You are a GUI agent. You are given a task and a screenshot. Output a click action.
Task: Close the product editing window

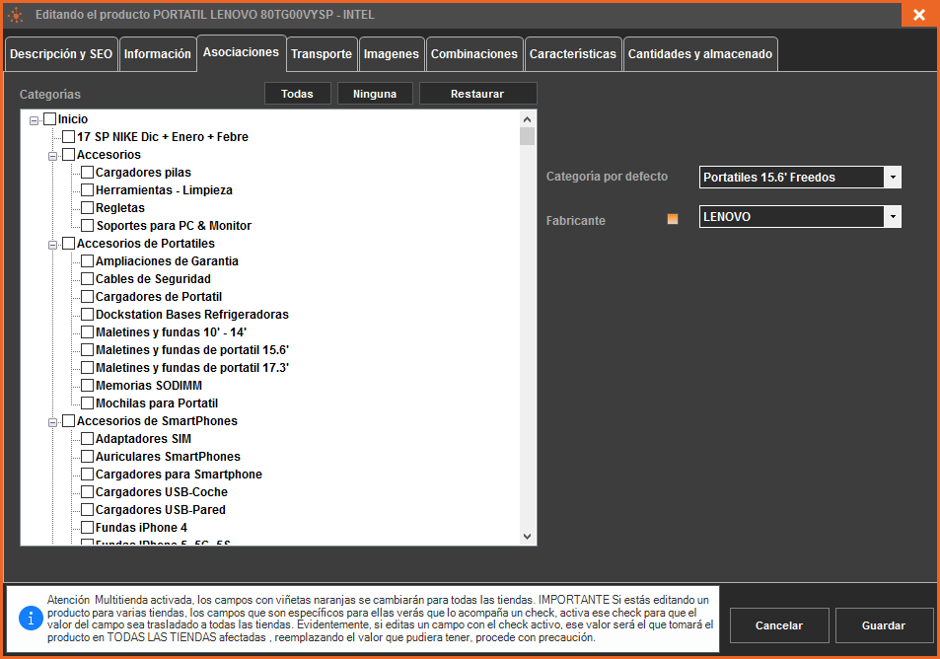click(x=918, y=15)
